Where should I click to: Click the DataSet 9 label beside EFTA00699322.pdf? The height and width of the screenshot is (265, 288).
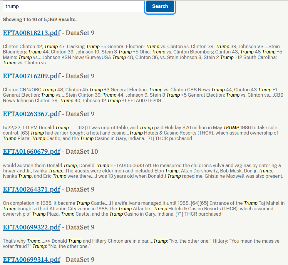(80, 227)
